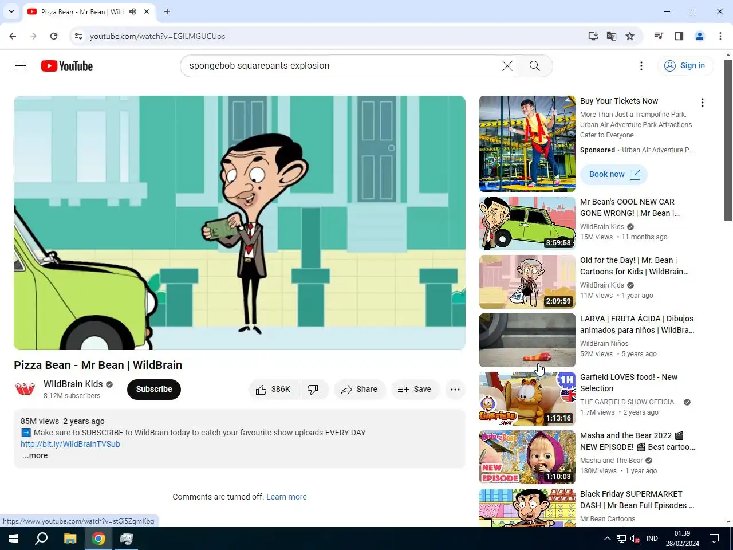This screenshot has width=733, height=550.
Task: Close the Pizza Bean tab
Action: coord(147,11)
